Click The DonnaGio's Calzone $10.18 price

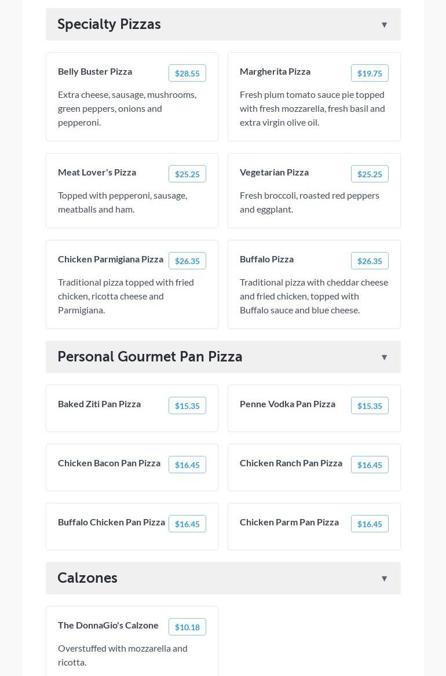click(187, 627)
